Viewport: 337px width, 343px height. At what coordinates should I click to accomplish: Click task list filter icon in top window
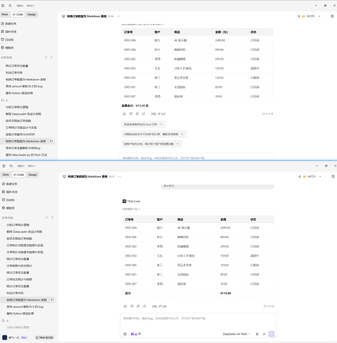tap(51, 58)
